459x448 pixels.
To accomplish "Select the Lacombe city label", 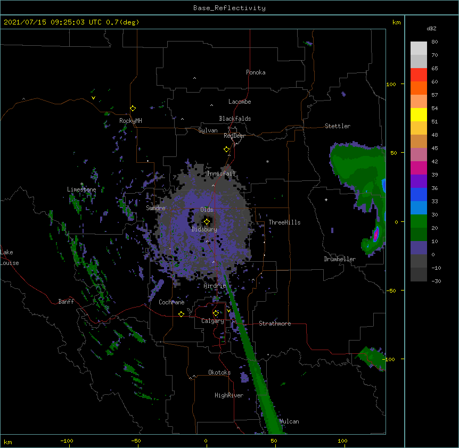I will 240,102.
